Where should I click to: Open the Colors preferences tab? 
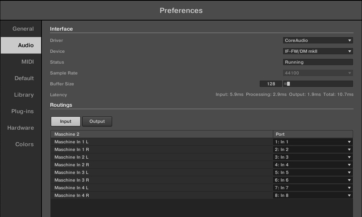21,144
